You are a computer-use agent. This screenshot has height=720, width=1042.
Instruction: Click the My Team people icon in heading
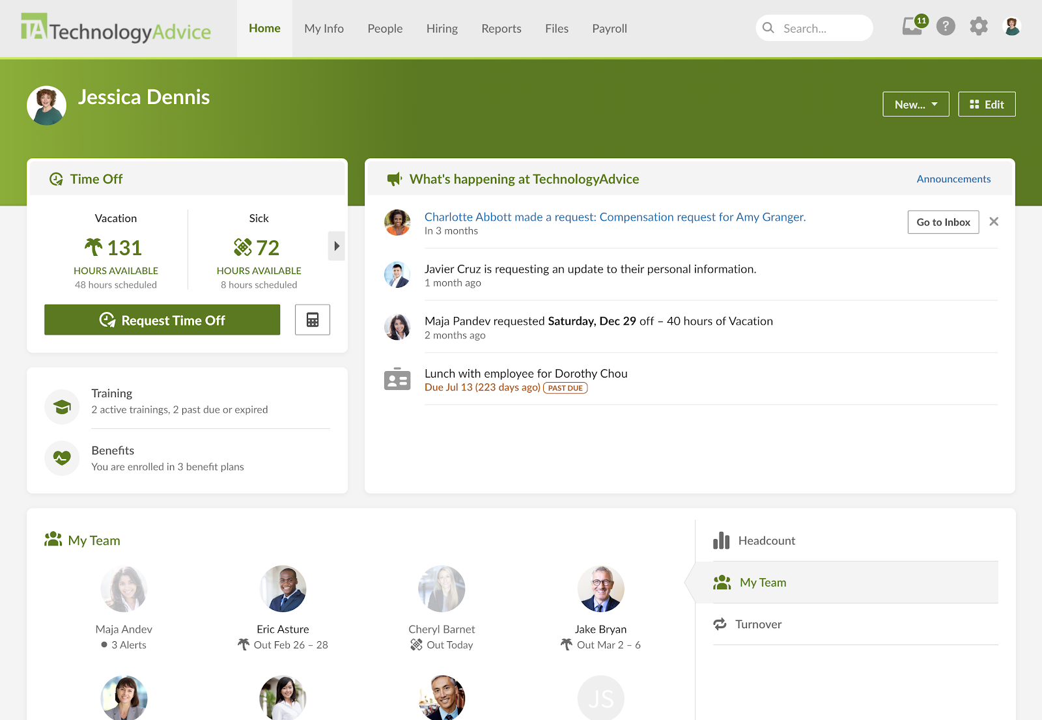(53, 540)
